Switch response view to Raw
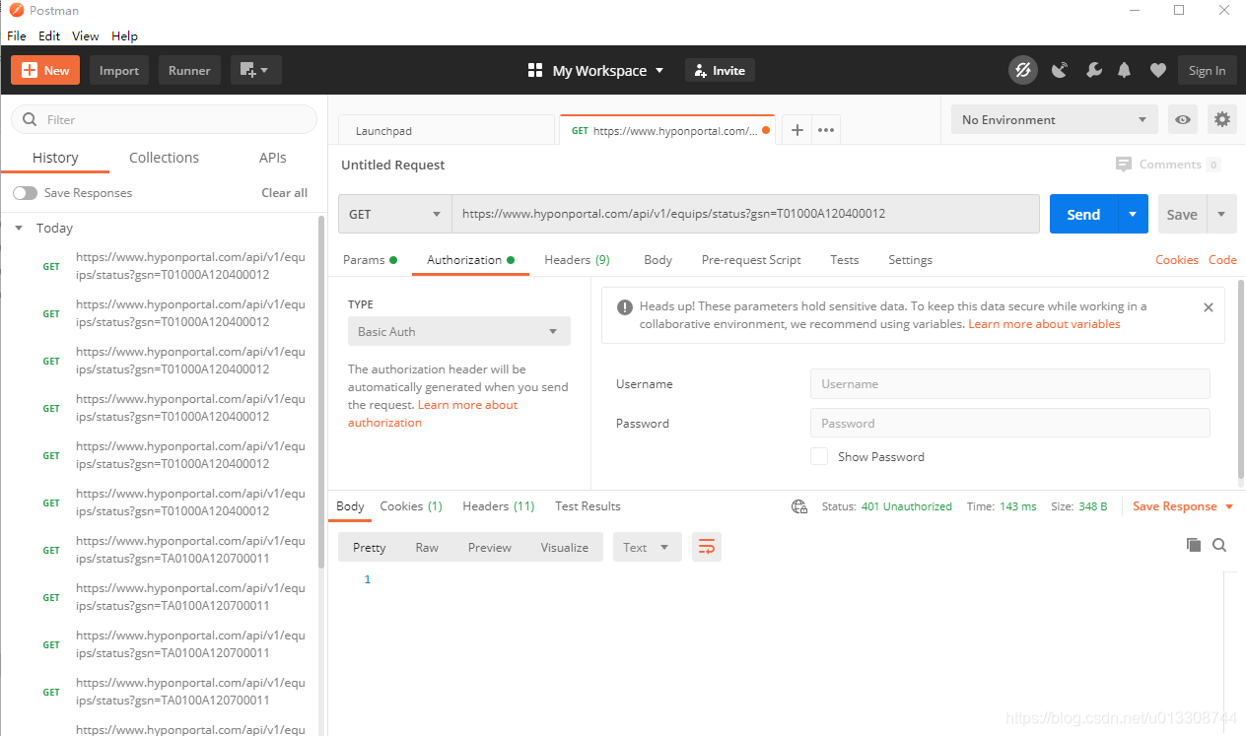The height and width of the screenshot is (736, 1246). [x=427, y=548]
